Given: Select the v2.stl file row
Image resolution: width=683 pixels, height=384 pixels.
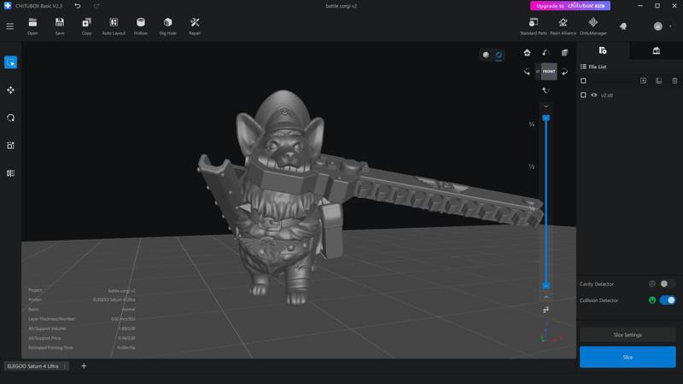Looking at the screenshot, I should [x=629, y=95].
